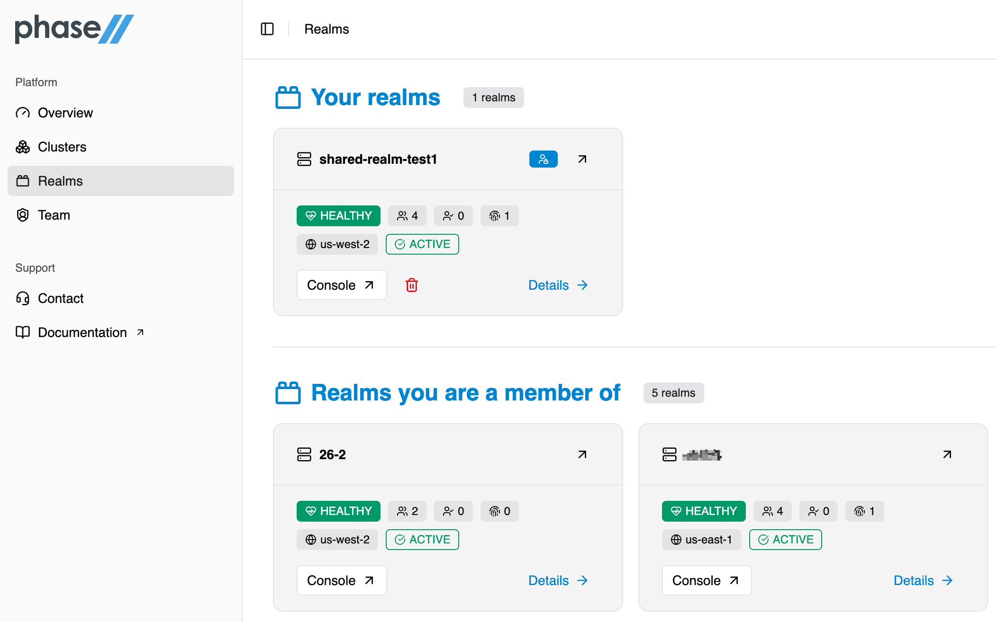Click the members badge showing 4 on shared-realm-test1

pos(407,216)
